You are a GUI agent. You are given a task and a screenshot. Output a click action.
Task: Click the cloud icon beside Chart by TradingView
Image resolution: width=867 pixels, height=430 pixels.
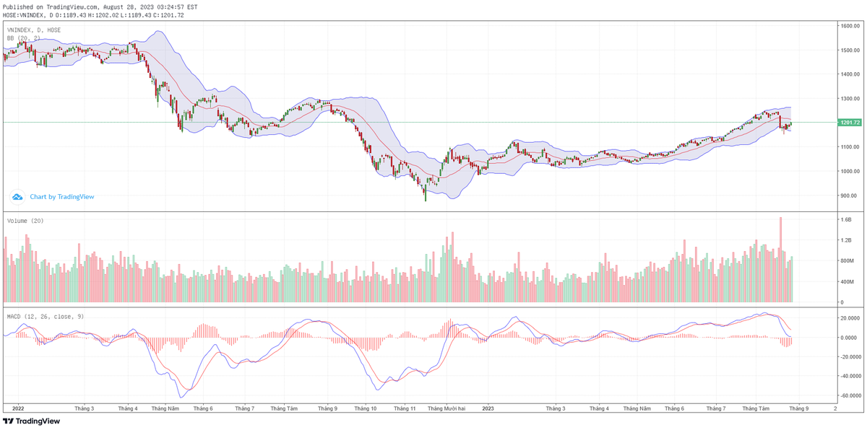[17, 196]
